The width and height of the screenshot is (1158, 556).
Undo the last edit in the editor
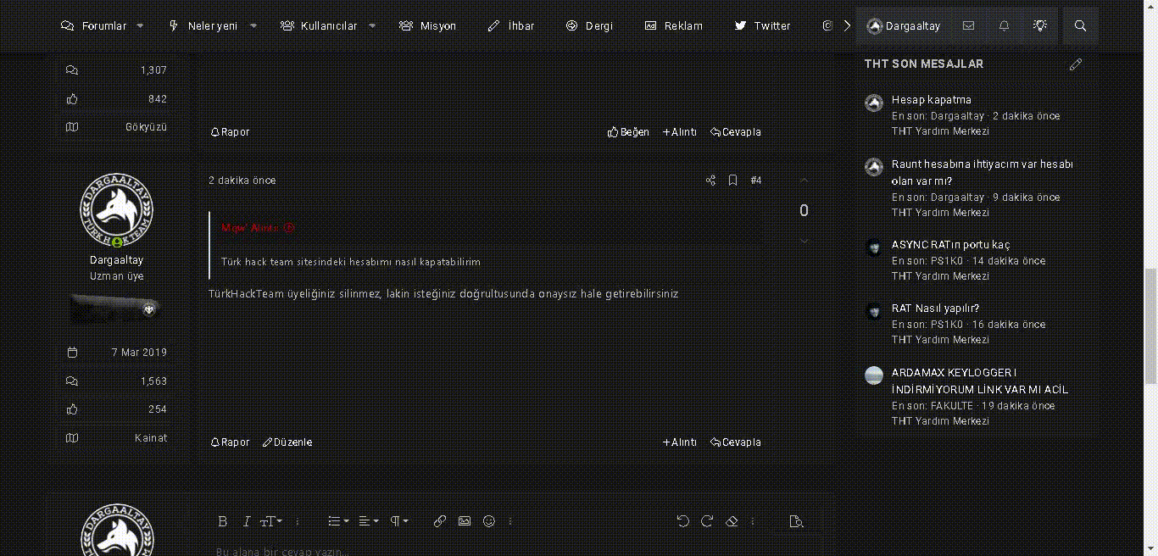(682, 521)
